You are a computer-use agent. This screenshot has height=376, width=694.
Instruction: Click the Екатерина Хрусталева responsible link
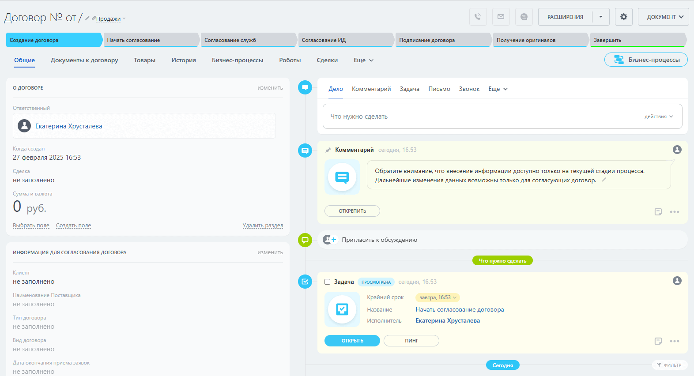pos(69,126)
